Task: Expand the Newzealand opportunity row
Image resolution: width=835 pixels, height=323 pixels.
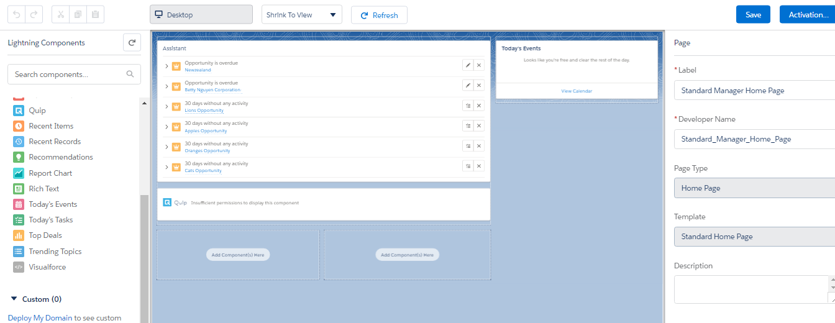Action: coord(167,66)
